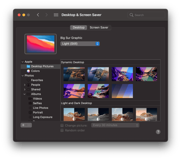This screenshot has height=159, width=181.
Task: Collapse the Apple section chevron
Action: tap(22, 62)
